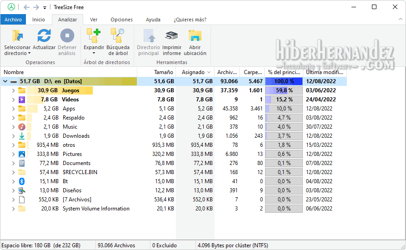Click the back navigation arrow

26,7
